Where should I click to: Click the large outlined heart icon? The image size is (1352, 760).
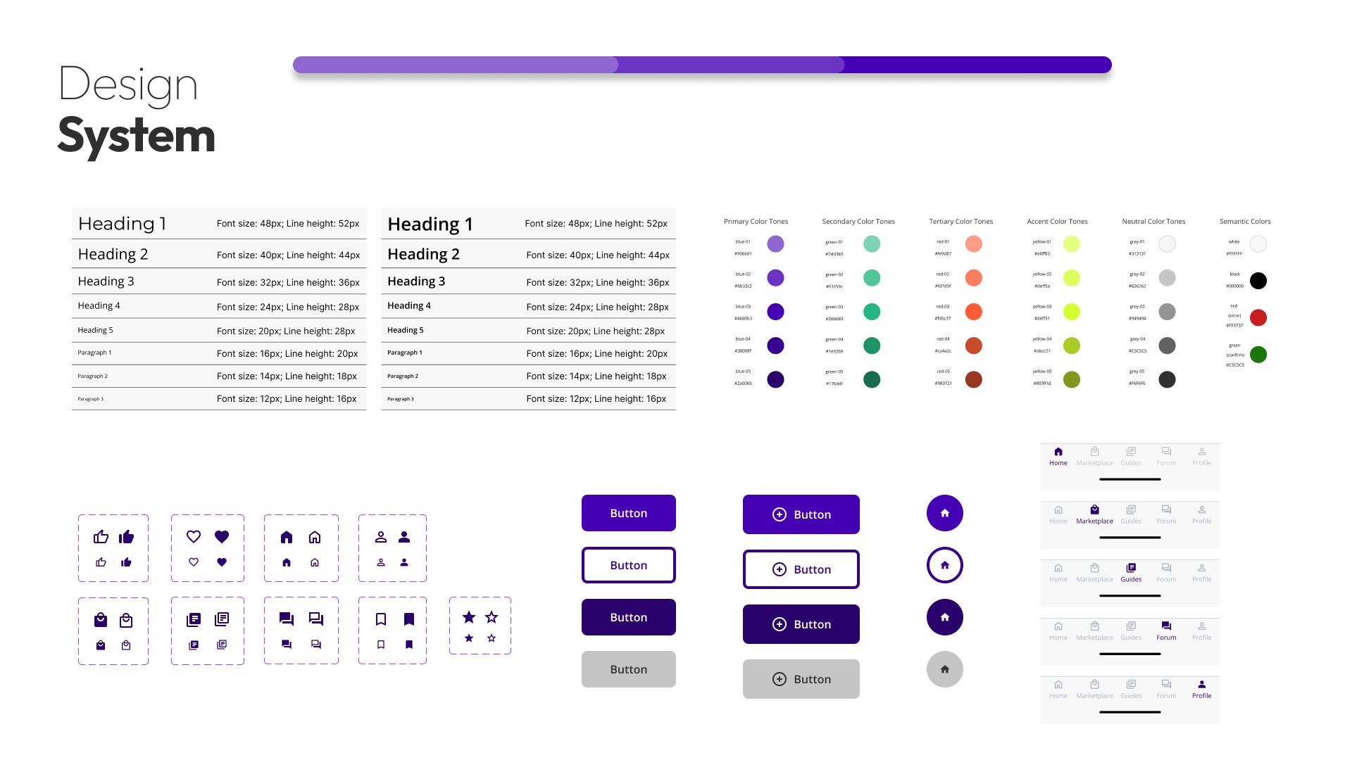(194, 537)
